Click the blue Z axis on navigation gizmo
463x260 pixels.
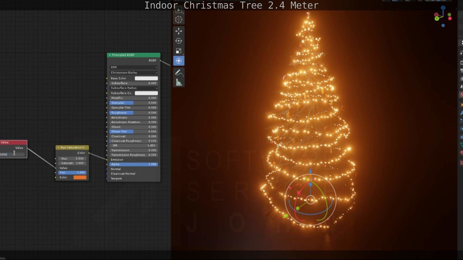(443, 8)
